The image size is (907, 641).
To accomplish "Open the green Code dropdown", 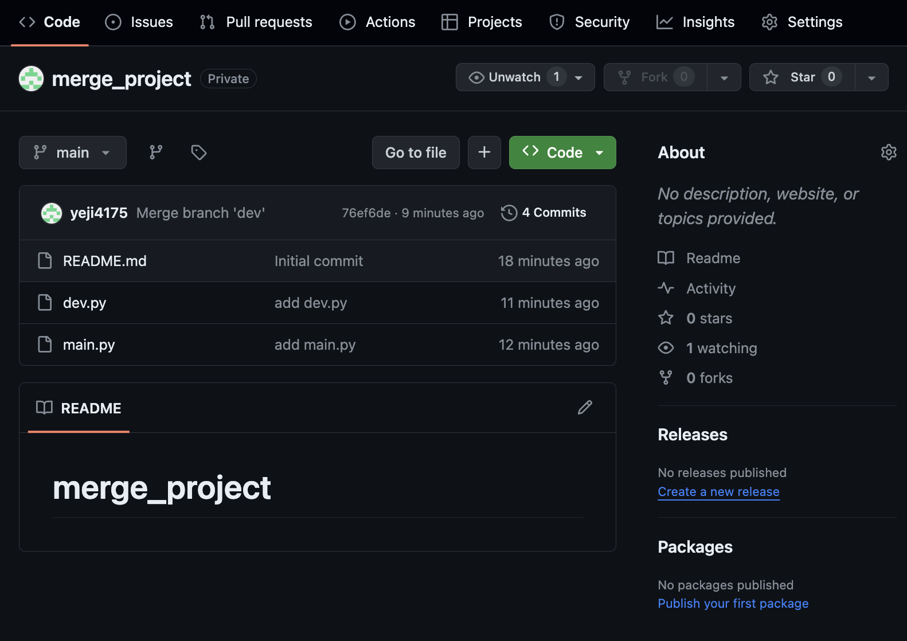I will tap(562, 153).
